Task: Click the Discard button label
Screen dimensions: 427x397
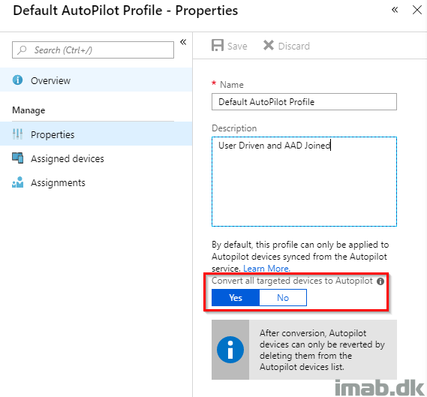Action: 294,46
